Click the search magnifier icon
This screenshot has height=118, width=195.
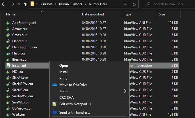pyautogui.click(x=148, y=4)
